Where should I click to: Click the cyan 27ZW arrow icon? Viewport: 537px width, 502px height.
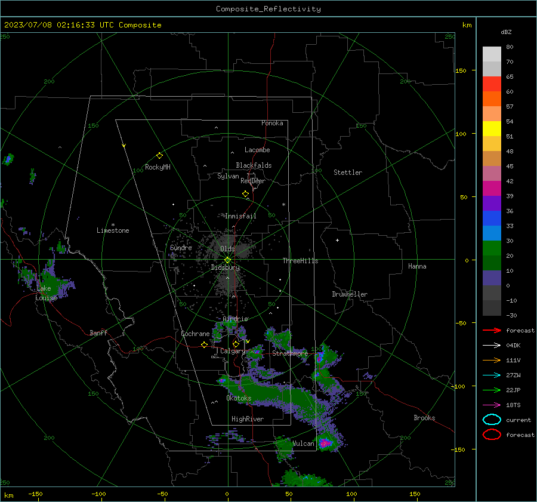(492, 375)
